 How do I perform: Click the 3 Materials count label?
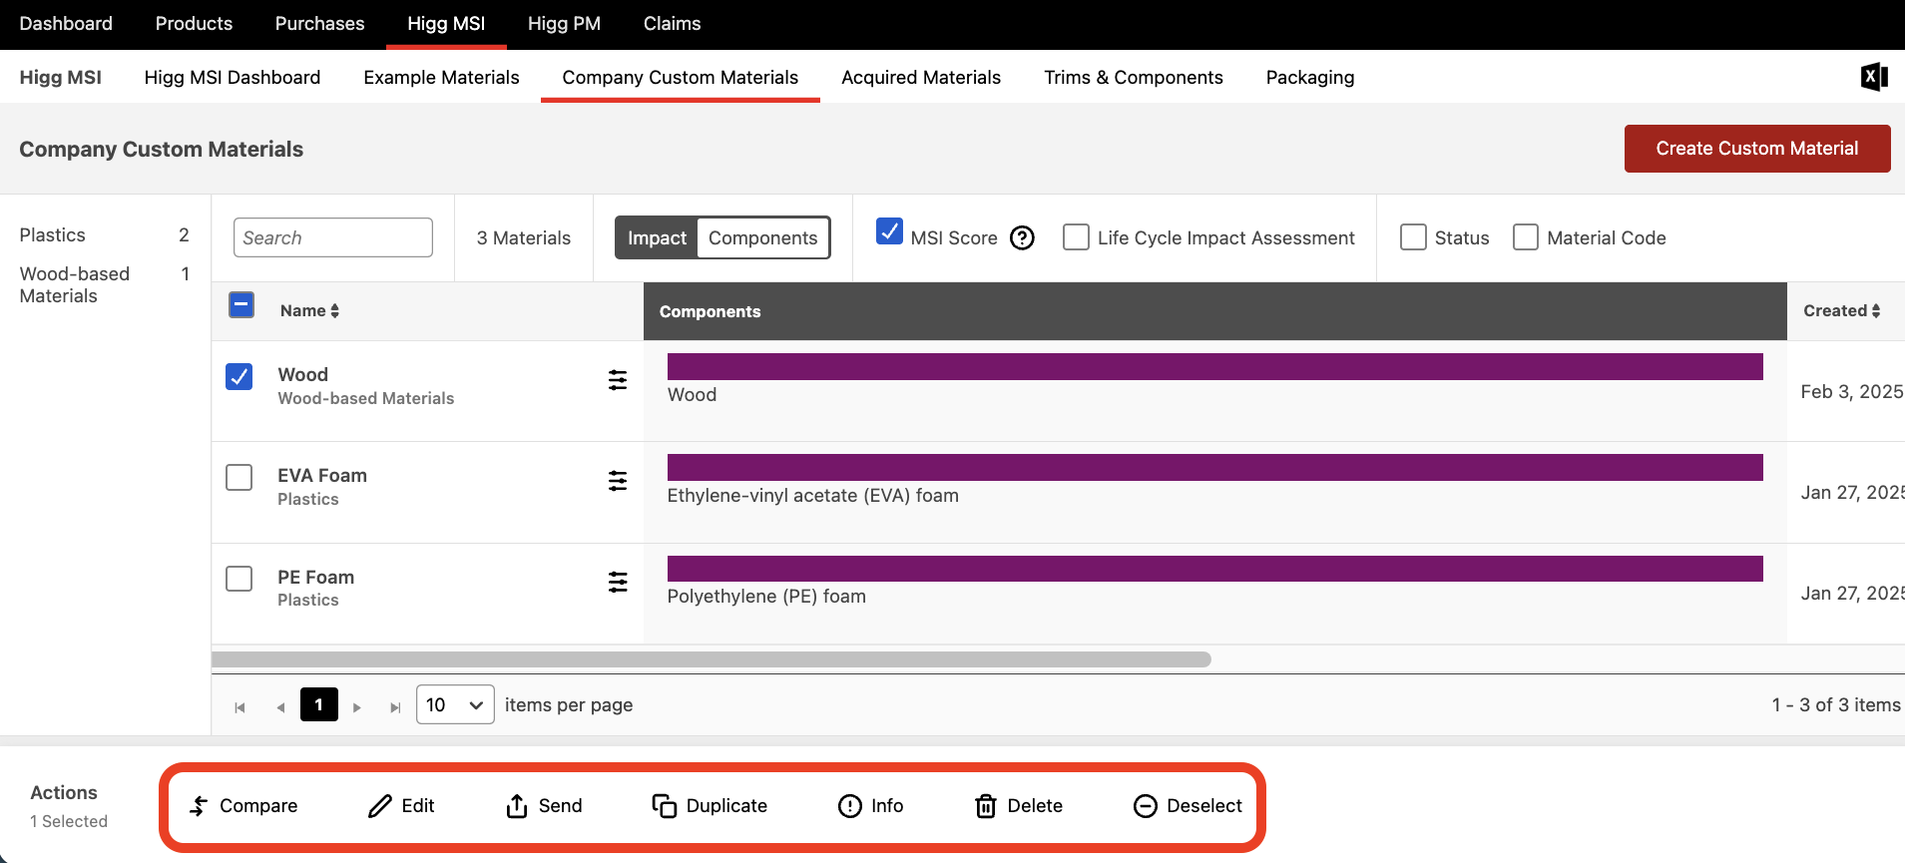click(524, 237)
